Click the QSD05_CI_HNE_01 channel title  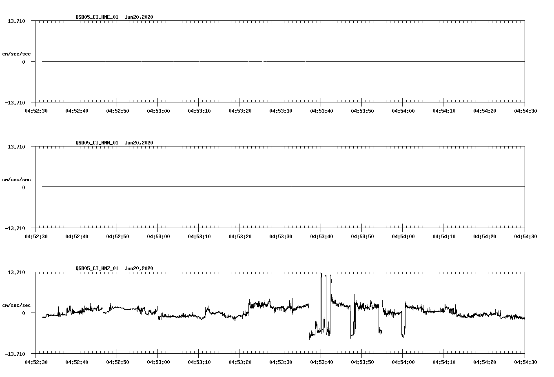97,17
